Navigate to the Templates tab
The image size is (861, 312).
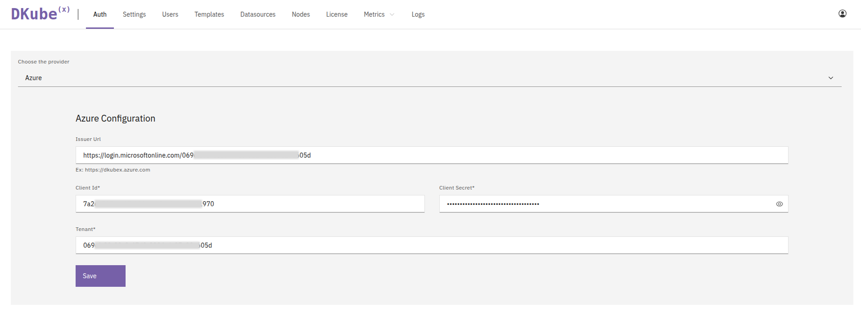[x=209, y=14]
